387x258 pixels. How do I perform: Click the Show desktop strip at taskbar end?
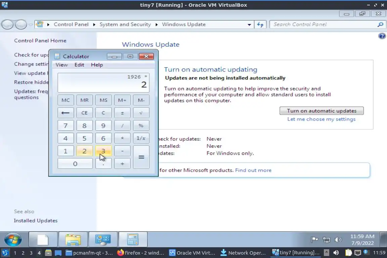pos(383,239)
